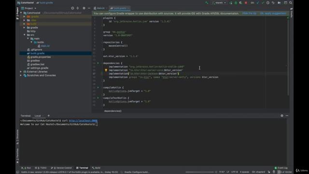The height and width of the screenshot is (174, 309).
Task: Close the build.gradle editor tab
Action: (128, 8)
